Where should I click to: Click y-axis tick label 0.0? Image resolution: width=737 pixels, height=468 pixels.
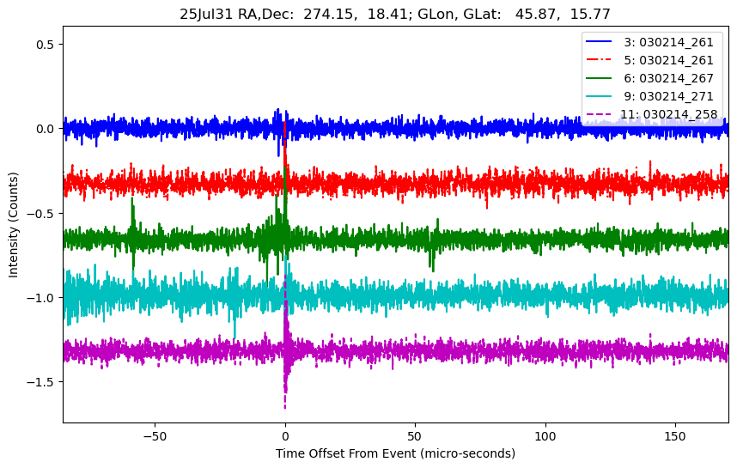46,129
